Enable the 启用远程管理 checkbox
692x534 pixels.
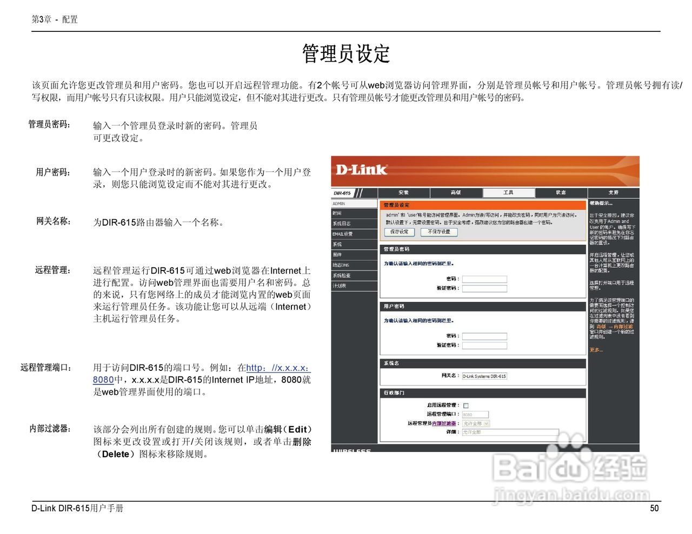click(466, 405)
